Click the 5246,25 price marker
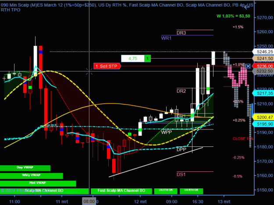Image resolution: width=274 pixels, height=205 pixels. tap(263, 52)
